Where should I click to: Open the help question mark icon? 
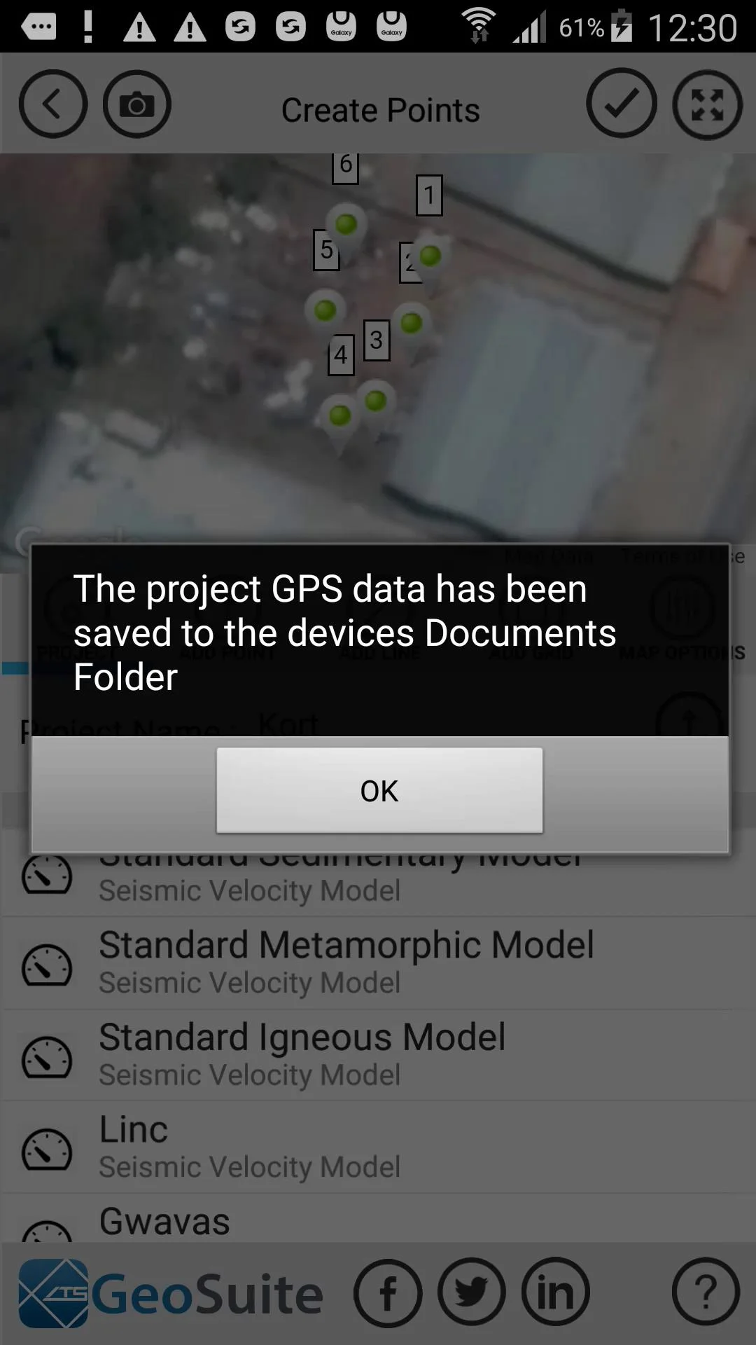tap(706, 1292)
